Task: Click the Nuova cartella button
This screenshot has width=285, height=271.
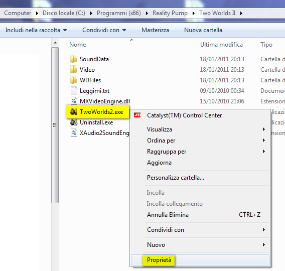Action: click(203, 30)
